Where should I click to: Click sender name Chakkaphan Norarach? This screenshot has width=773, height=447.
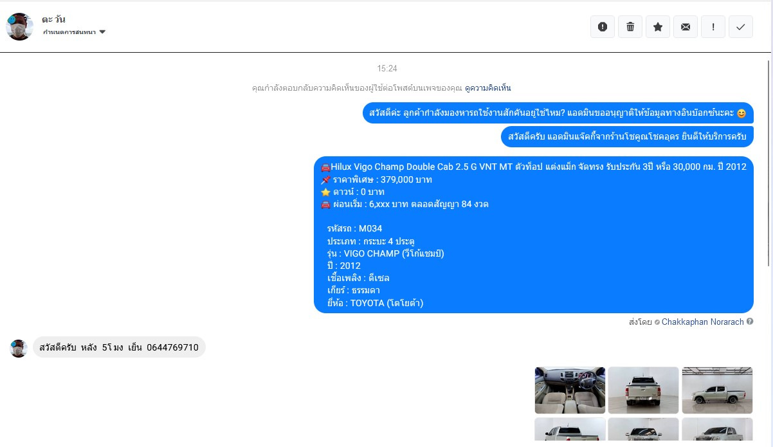[x=702, y=322]
